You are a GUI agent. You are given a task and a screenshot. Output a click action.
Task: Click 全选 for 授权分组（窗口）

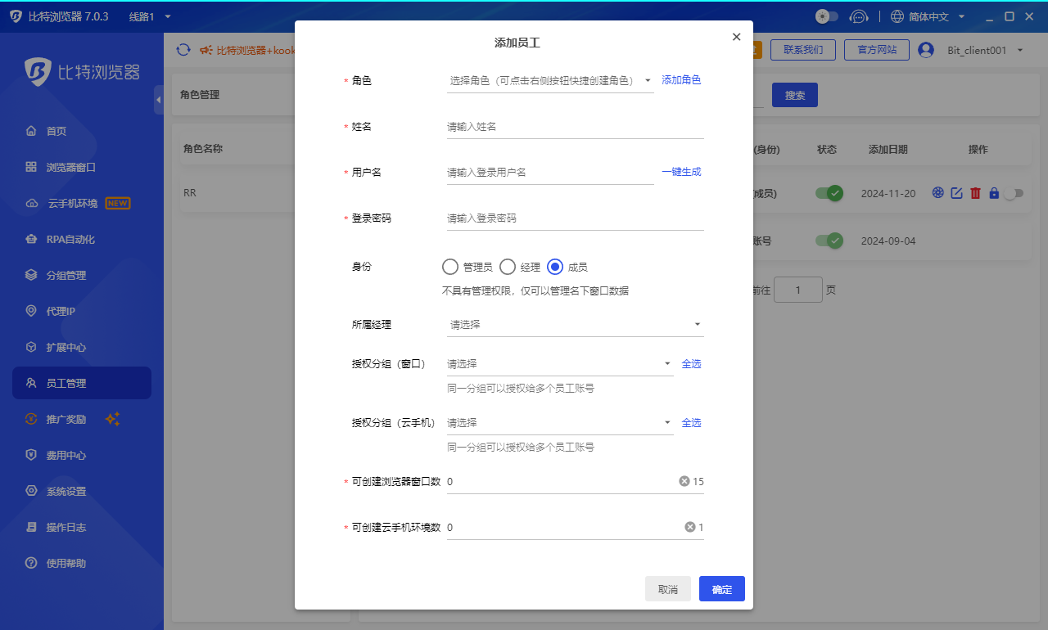[692, 364]
